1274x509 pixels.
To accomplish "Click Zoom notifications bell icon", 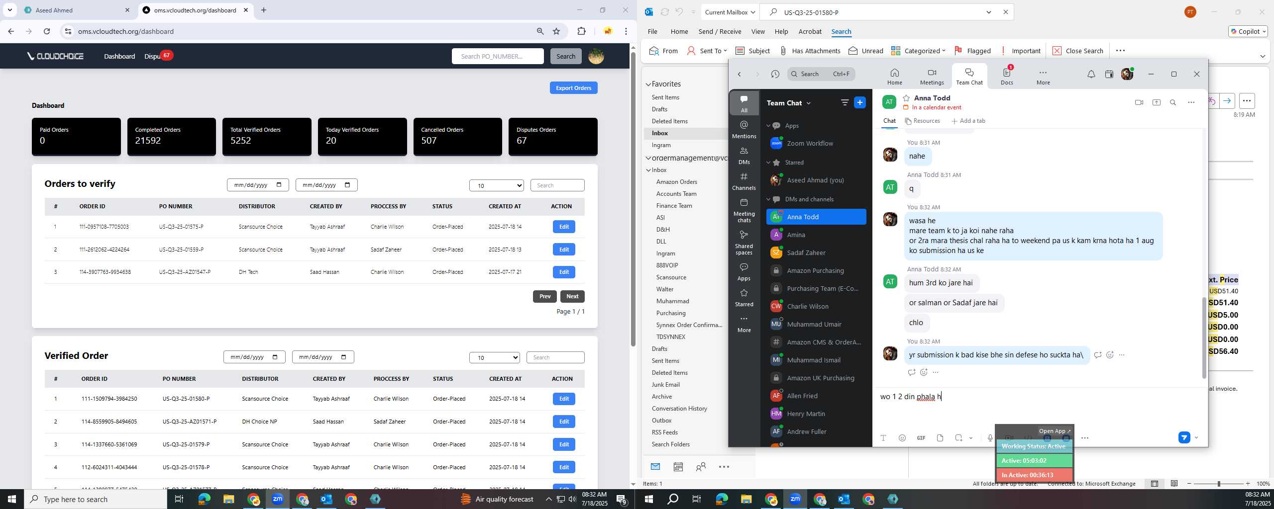I will tap(1091, 74).
